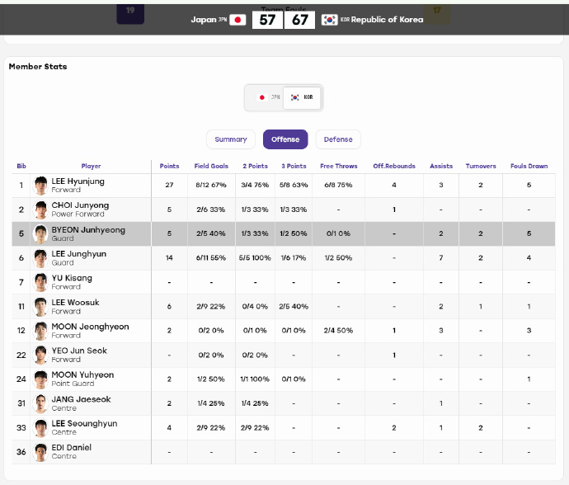Toggle member stats to JPN team
Screen dimensions: 569x485
[x=268, y=97]
